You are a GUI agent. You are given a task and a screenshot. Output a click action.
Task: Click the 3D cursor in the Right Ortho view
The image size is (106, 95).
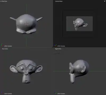pos(79,71)
